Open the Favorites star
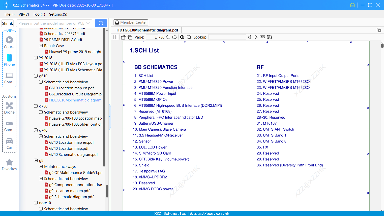The height and width of the screenshot is (216, 384). point(9,165)
